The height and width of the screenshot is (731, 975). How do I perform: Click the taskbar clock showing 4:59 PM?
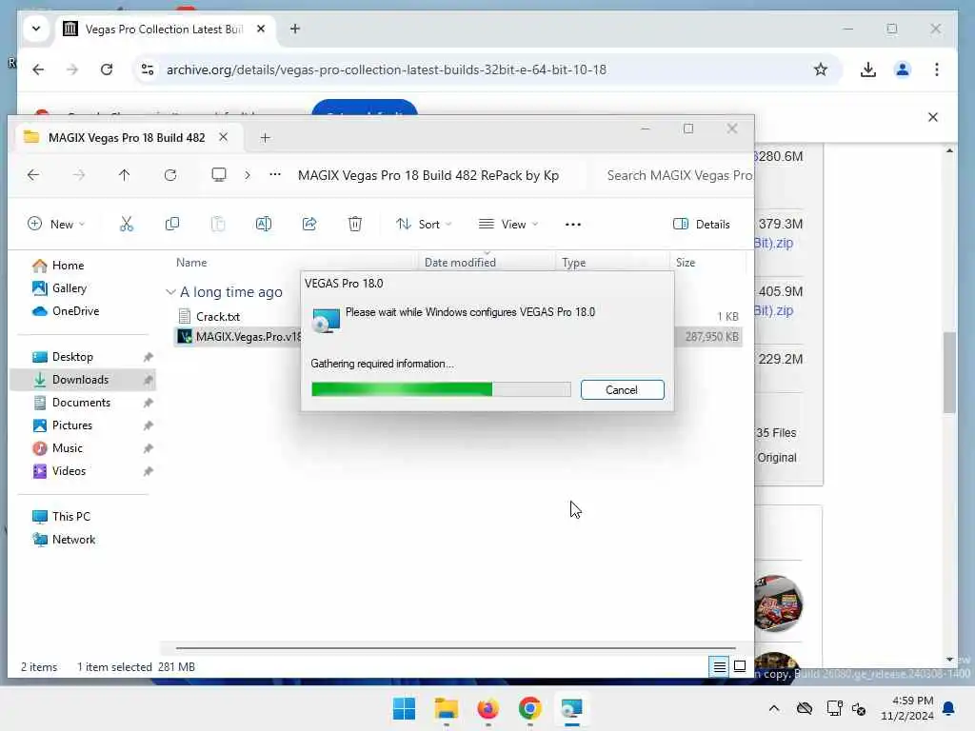[906, 708]
